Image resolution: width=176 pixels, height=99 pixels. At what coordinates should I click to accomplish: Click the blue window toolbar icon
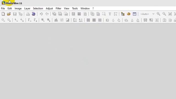coord(134,14)
